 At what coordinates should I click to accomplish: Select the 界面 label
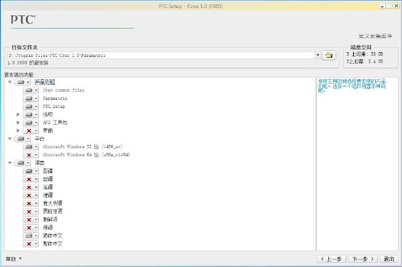[x=48, y=131]
